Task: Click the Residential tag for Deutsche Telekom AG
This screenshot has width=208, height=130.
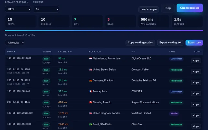Action: tap(176, 81)
